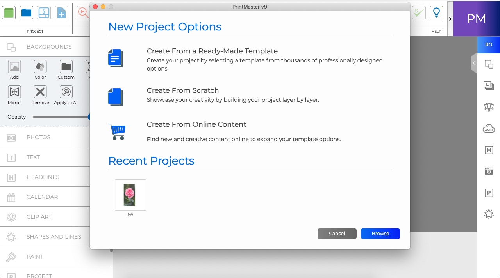Close the PrintMaster v9 dialog
The height and width of the screenshot is (278, 500).
tap(95, 7)
